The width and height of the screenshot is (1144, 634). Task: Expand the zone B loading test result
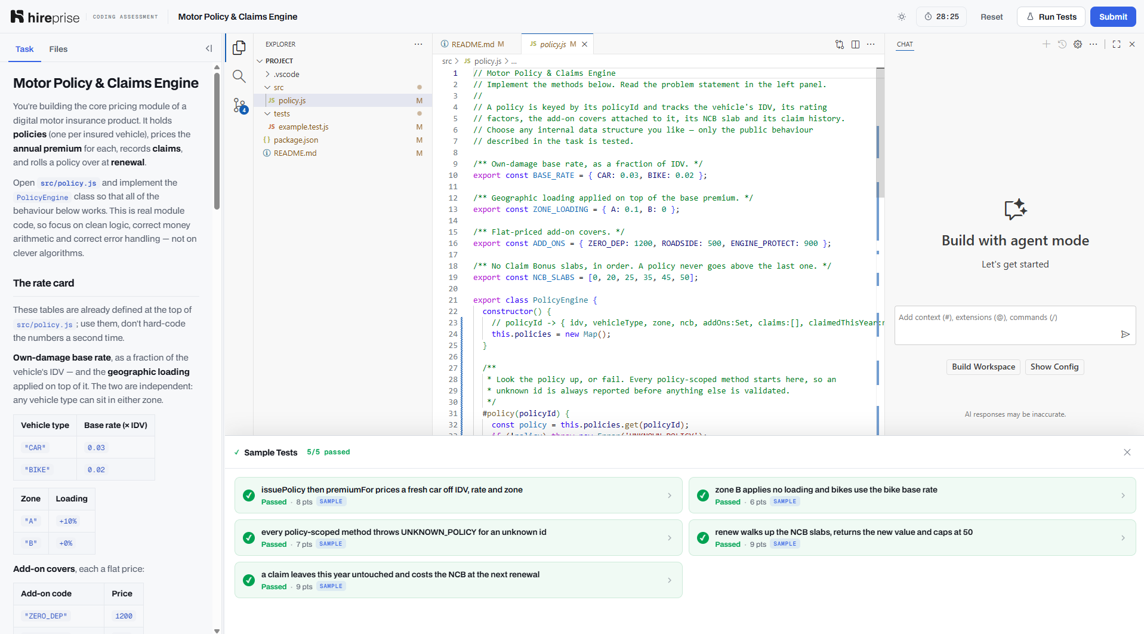[x=912, y=495]
